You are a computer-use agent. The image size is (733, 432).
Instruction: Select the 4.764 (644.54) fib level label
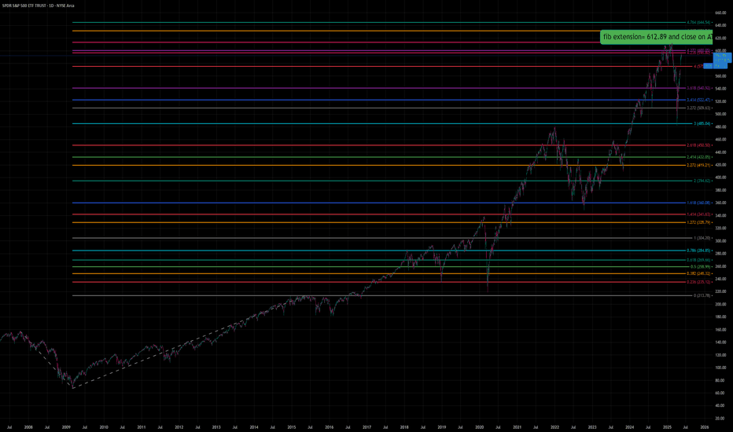click(x=699, y=23)
